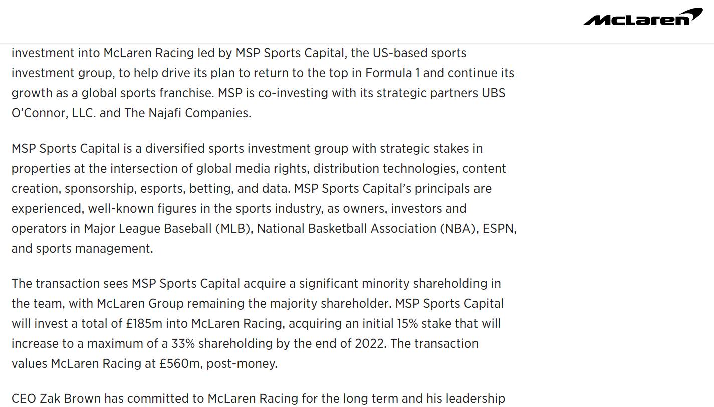Click the "O'Connor, LLC." text
714x407 pixels.
(x=54, y=113)
